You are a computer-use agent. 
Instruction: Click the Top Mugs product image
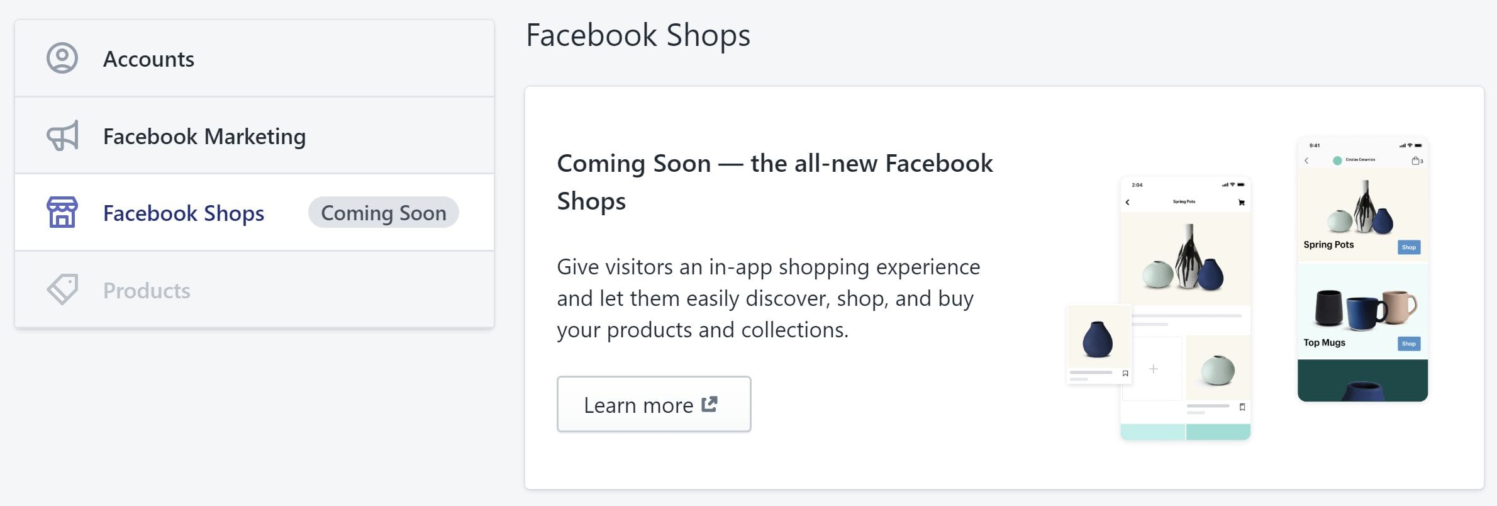click(1365, 309)
